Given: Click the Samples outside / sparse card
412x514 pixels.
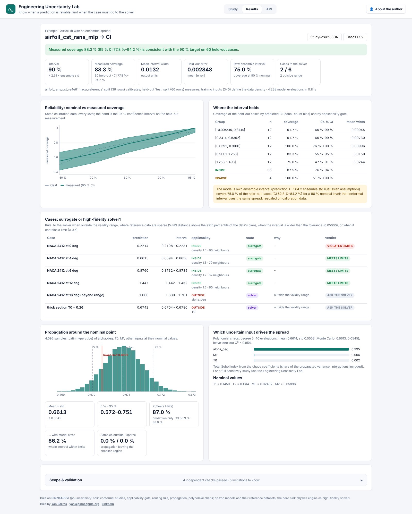Looking at the screenshot, I should coord(122,443).
